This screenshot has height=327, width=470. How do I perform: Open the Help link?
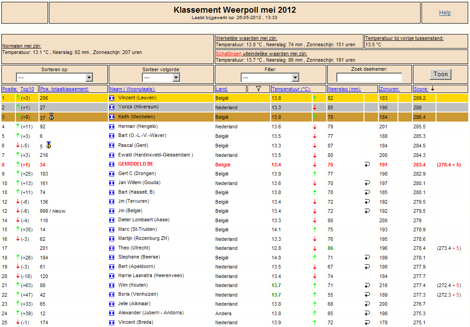tap(445, 13)
